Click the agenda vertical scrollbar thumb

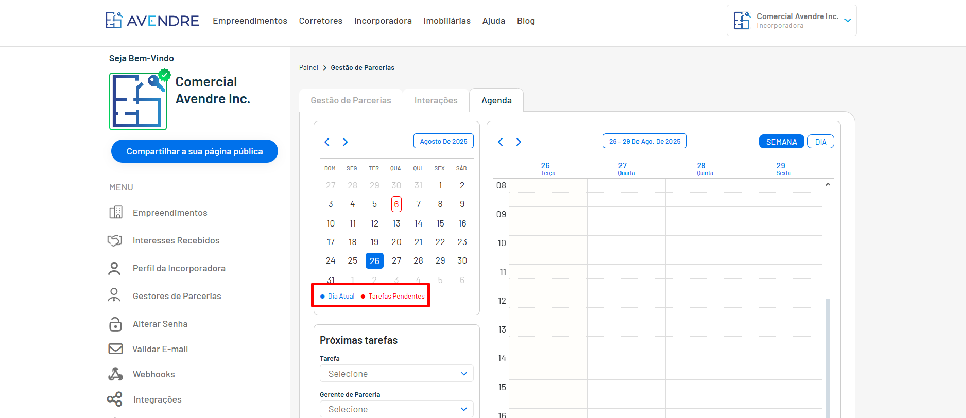click(828, 358)
